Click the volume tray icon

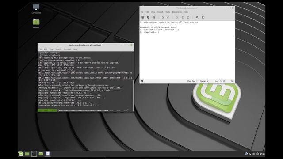pos(253,154)
